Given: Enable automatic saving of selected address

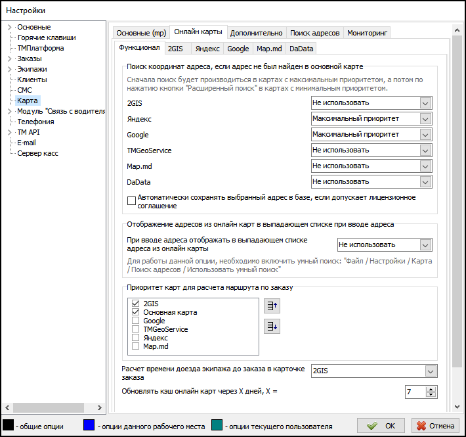Looking at the screenshot, I should tap(131, 201).
